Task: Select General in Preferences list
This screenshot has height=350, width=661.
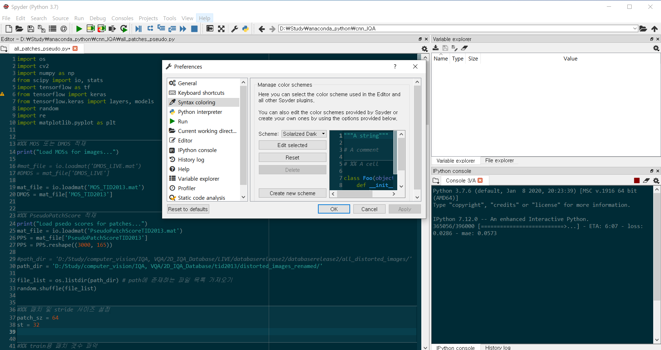Action: click(x=204, y=83)
